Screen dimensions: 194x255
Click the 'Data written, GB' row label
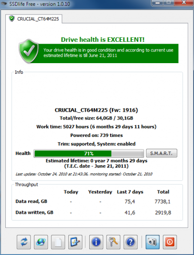34,212
